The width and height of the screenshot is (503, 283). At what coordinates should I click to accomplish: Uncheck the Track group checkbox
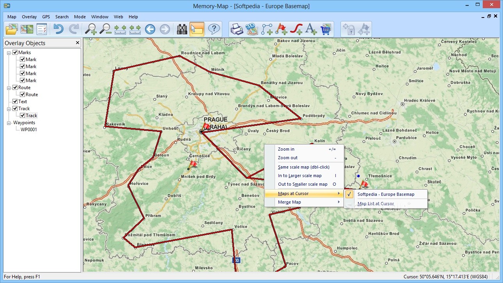pos(15,109)
